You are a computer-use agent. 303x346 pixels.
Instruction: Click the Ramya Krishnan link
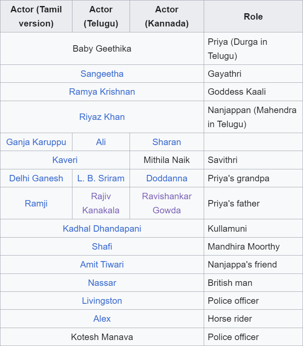pyautogui.click(x=102, y=92)
